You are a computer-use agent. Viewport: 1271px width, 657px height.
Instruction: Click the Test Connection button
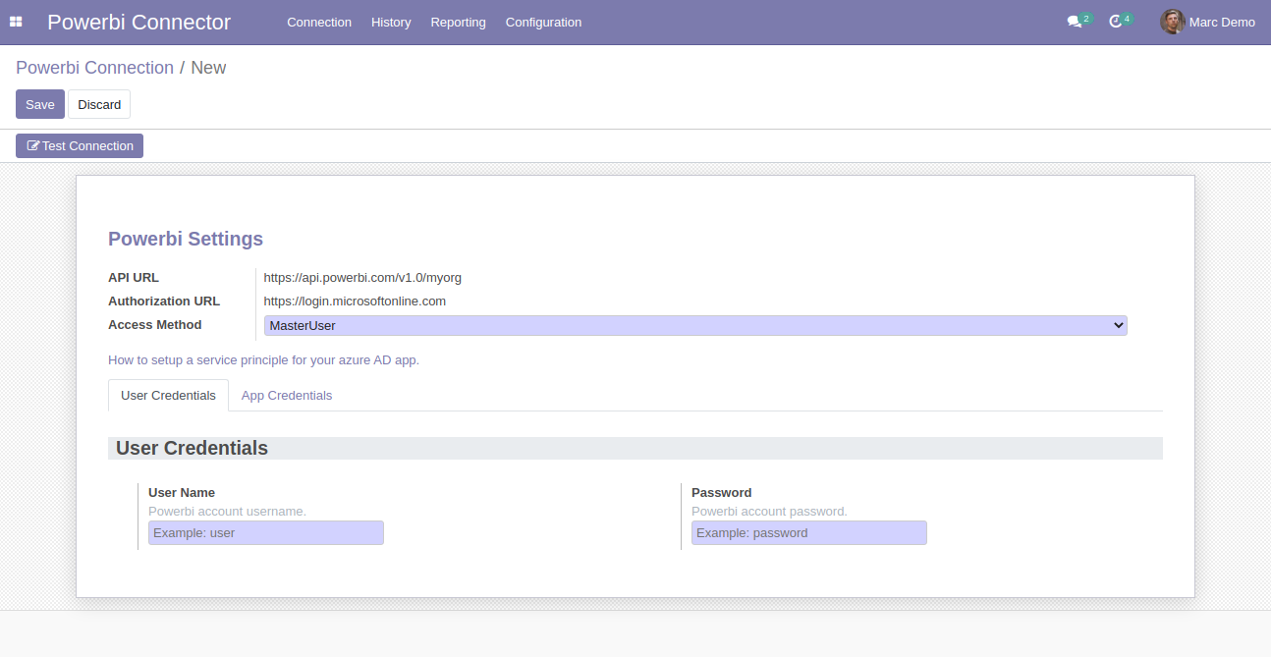(79, 145)
